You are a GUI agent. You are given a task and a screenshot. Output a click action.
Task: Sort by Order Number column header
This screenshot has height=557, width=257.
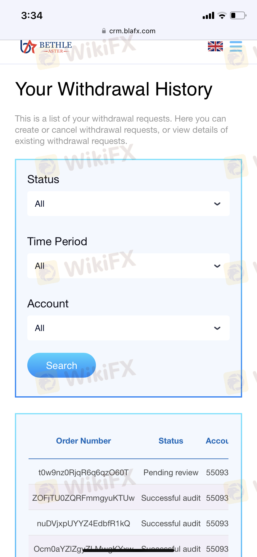[83, 441]
